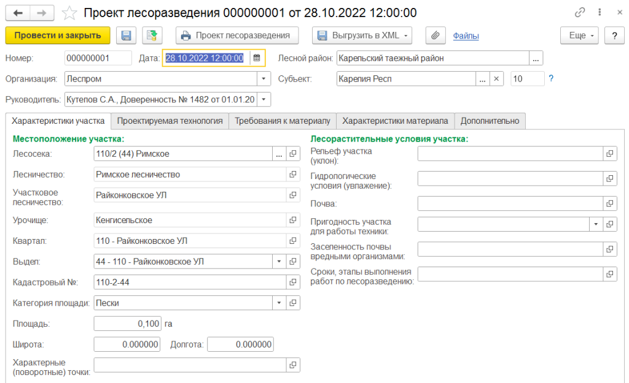629x383 pixels.
Task: Switch to Характеристики участка tab
Action: 58,121
